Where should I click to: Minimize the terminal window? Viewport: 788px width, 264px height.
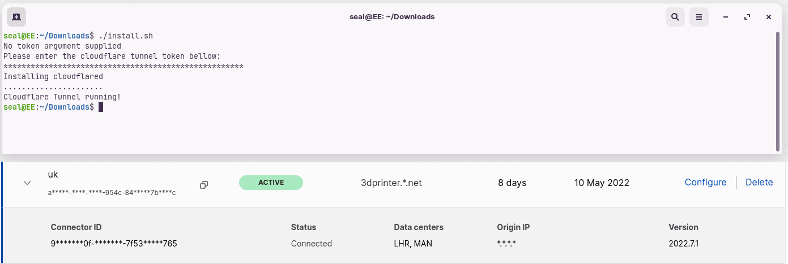726,17
